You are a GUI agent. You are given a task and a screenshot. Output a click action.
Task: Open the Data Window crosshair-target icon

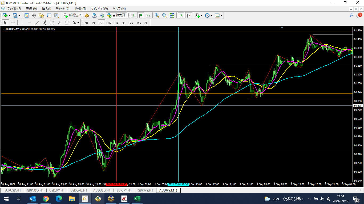tap(34, 15)
